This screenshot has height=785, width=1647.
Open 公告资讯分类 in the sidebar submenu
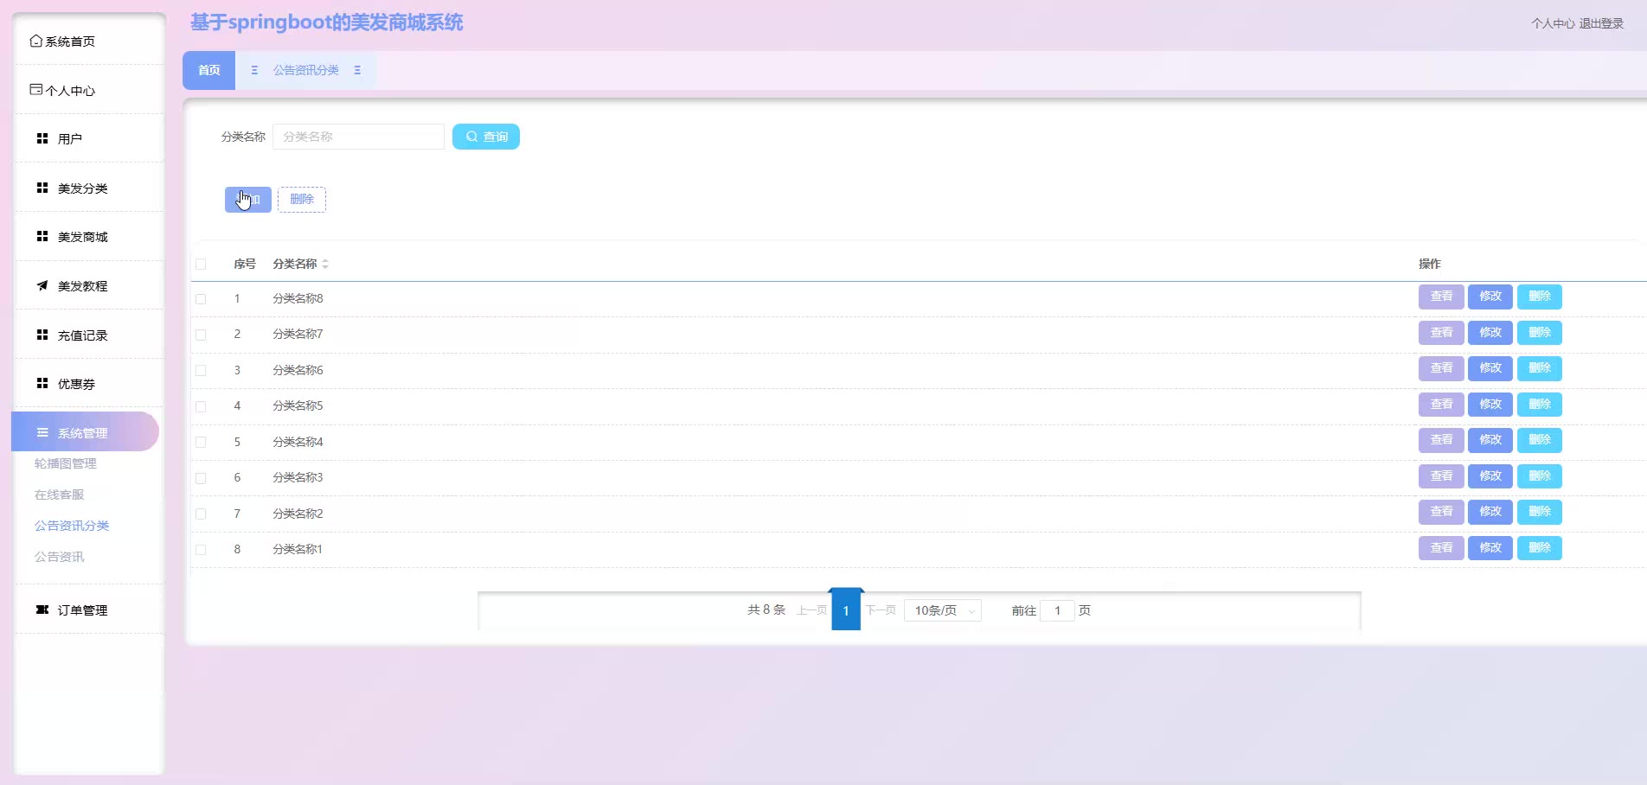(x=72, y=526)
